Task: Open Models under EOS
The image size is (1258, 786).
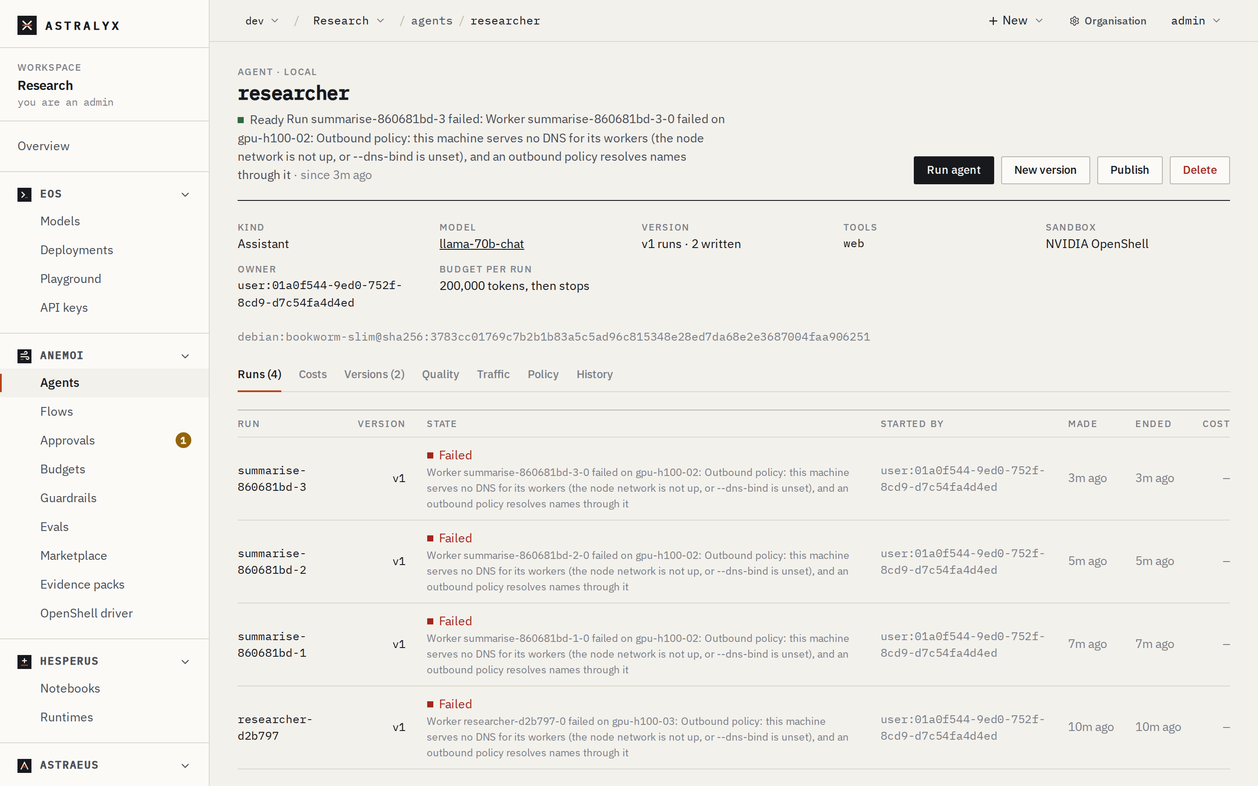Action: coord(60,221)
